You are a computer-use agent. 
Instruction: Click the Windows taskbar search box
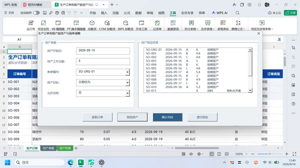click(x=39, y=162)
